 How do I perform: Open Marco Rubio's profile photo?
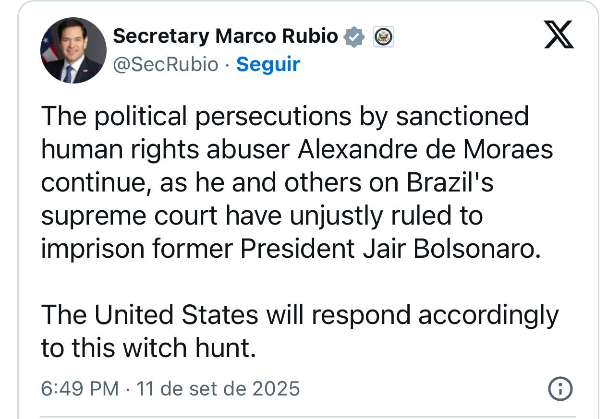point(73,51)
